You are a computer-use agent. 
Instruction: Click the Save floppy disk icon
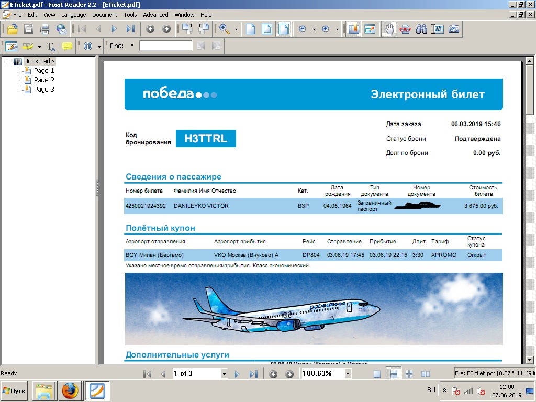[x=28, y=29]
